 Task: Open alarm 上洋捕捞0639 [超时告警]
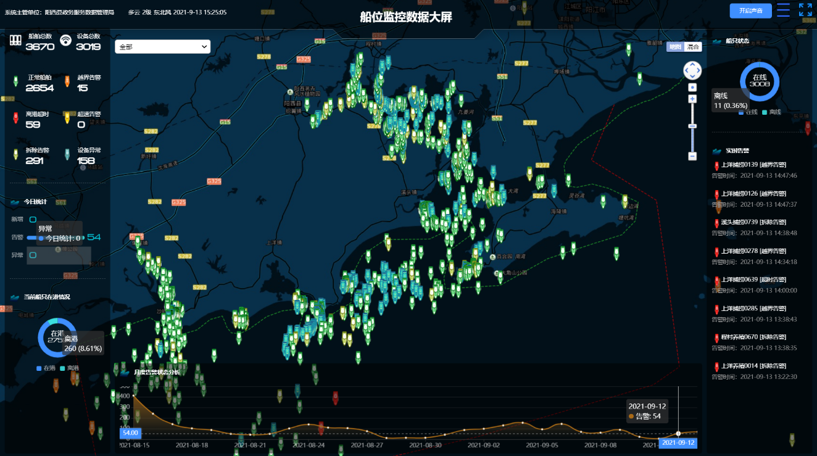click(754, 280)
